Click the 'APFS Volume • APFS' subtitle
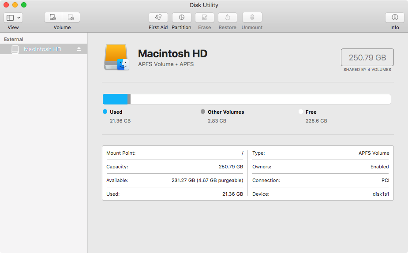The image size is (408, 253). [x=166, y=64]
